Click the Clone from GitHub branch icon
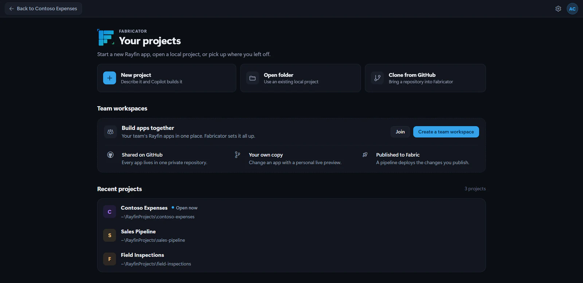583x283 pixels. coord(377,78)
